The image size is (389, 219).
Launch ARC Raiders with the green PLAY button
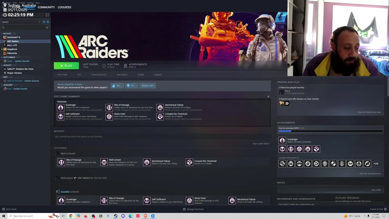(66, 66)
